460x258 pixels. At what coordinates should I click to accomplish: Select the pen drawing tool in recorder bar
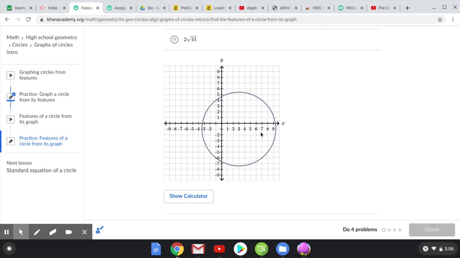(37, 232)
